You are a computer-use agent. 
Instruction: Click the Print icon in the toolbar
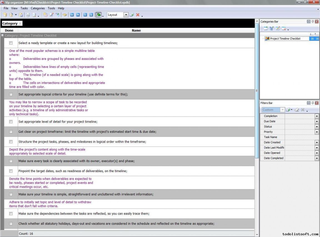tap(28, 15)
